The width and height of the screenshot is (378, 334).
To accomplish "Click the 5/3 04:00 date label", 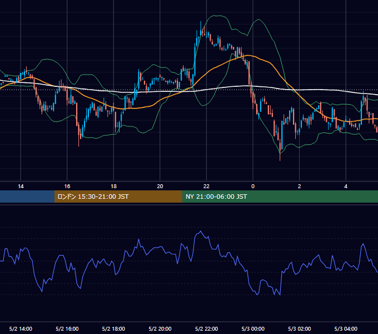I will pyautogui.click(x=346, y=328).
